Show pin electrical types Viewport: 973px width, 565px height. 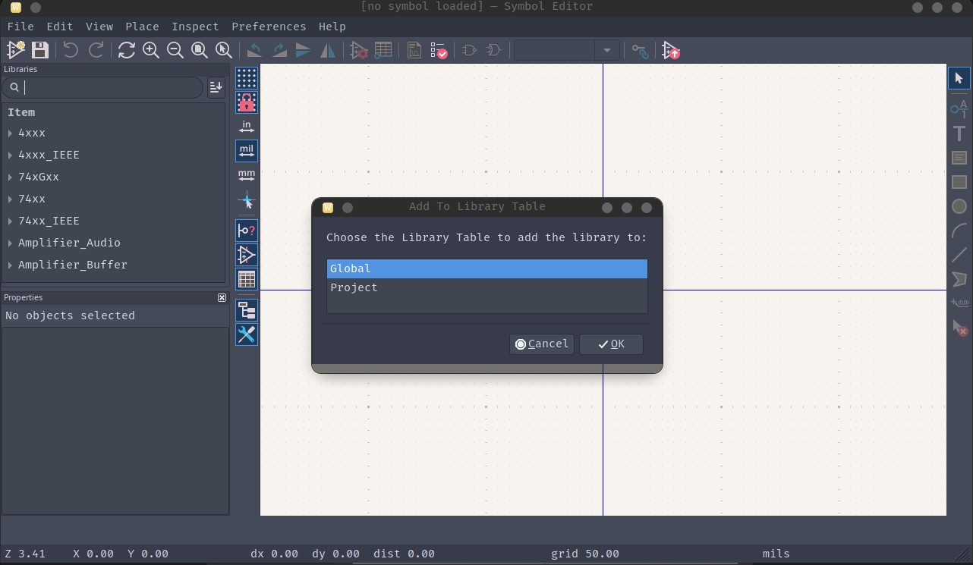coord(246,231)
